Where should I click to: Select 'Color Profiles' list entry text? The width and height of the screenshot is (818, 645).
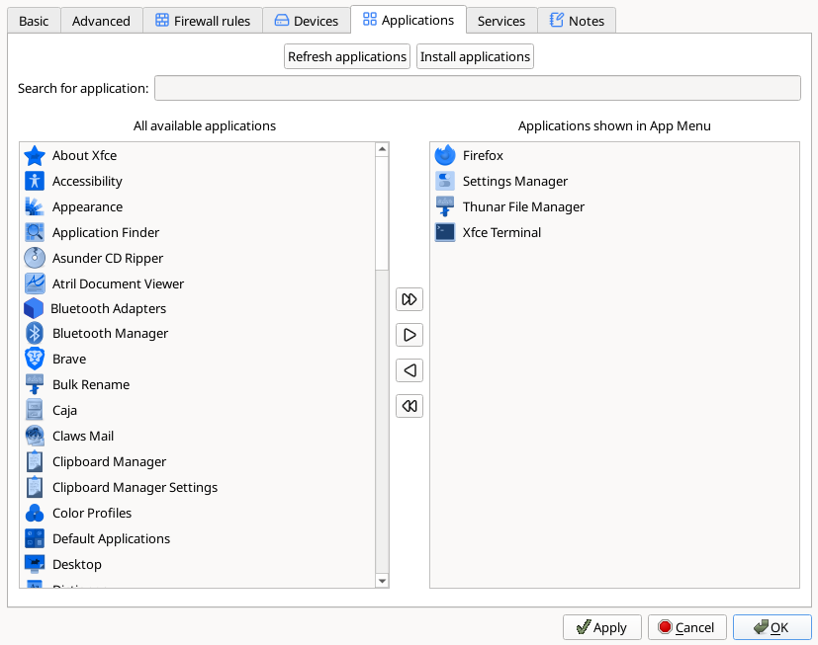pyautogui.click(x=92, y=513)
